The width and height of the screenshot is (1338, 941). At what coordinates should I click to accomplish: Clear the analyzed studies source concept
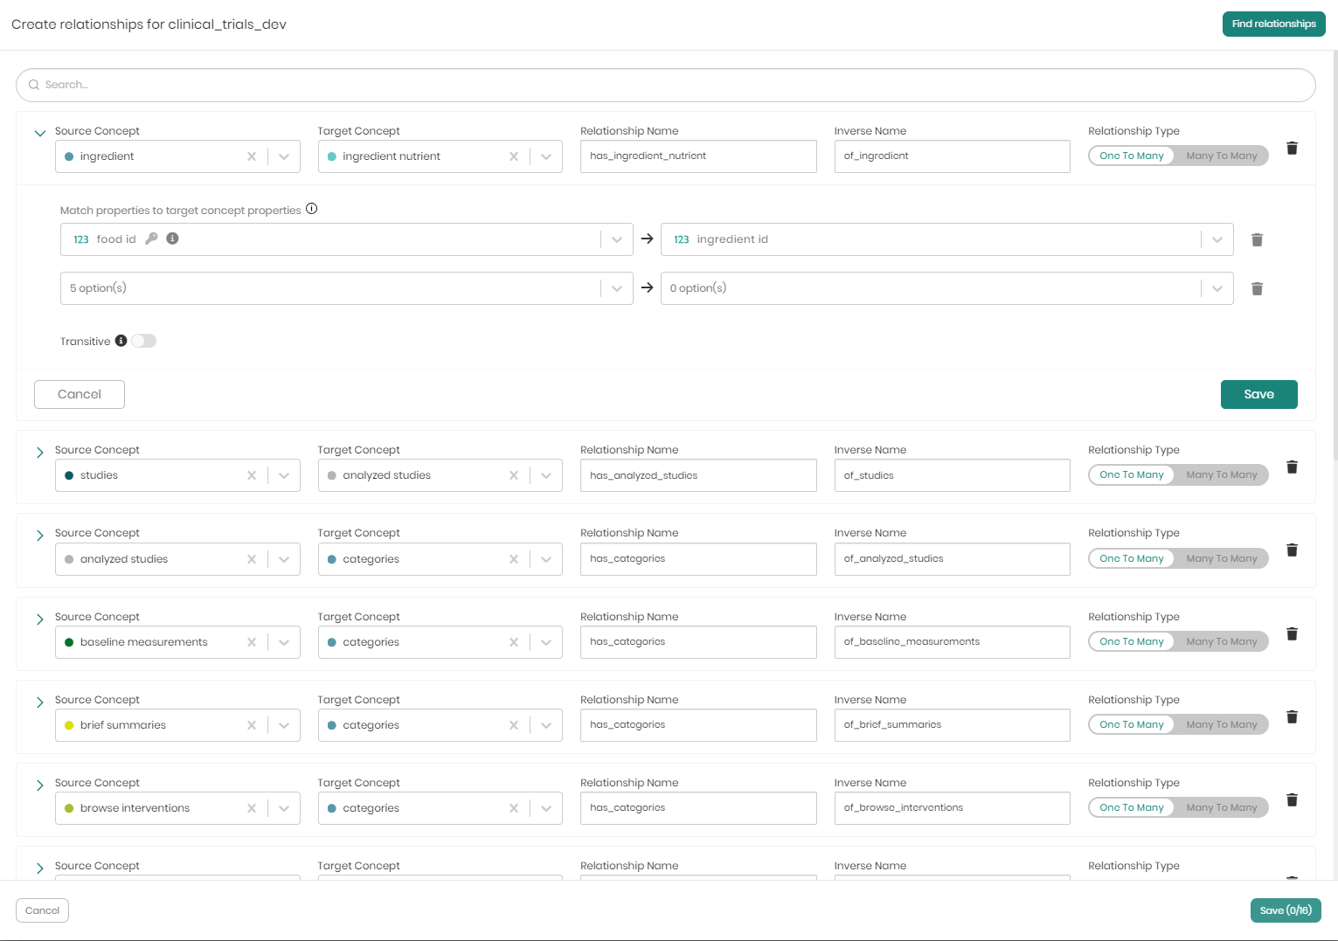(x=252, y=559)
